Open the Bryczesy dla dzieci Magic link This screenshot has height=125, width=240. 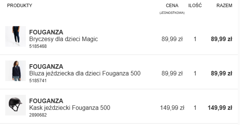point(63,39)
